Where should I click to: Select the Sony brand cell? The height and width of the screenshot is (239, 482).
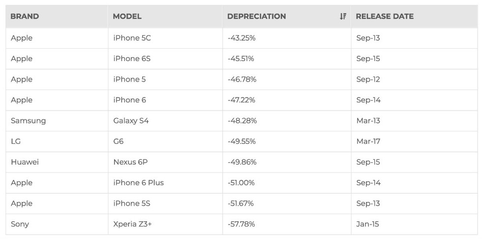20,224
